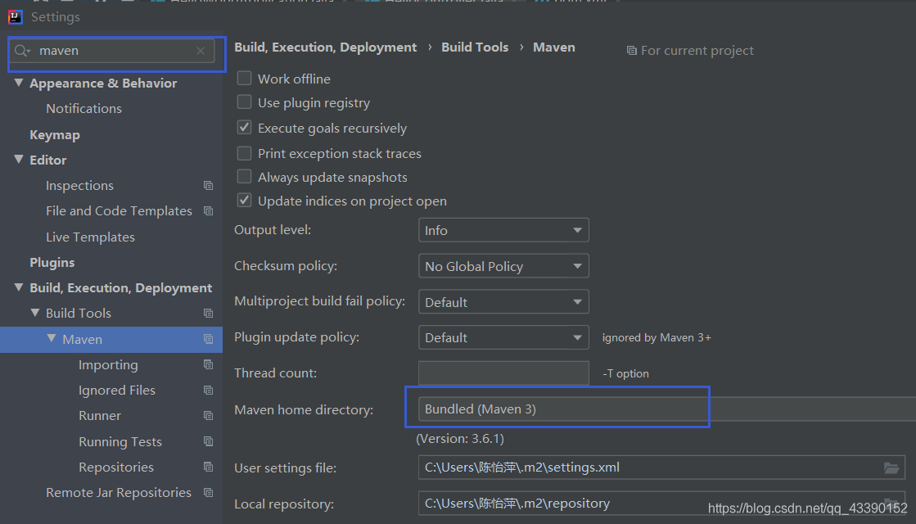Clear the maven search text
Viewport: 916px width, 524px height.
coord(201,51)
